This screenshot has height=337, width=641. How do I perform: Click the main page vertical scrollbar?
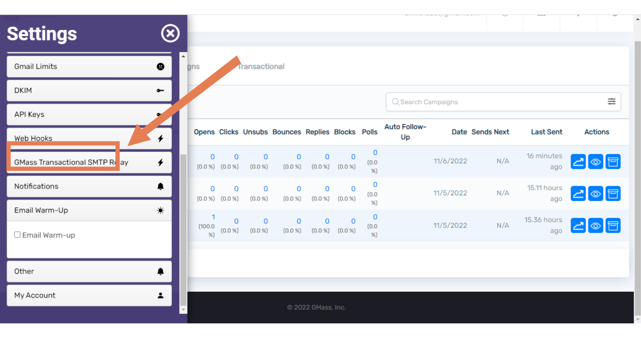(x=637, y=179)
